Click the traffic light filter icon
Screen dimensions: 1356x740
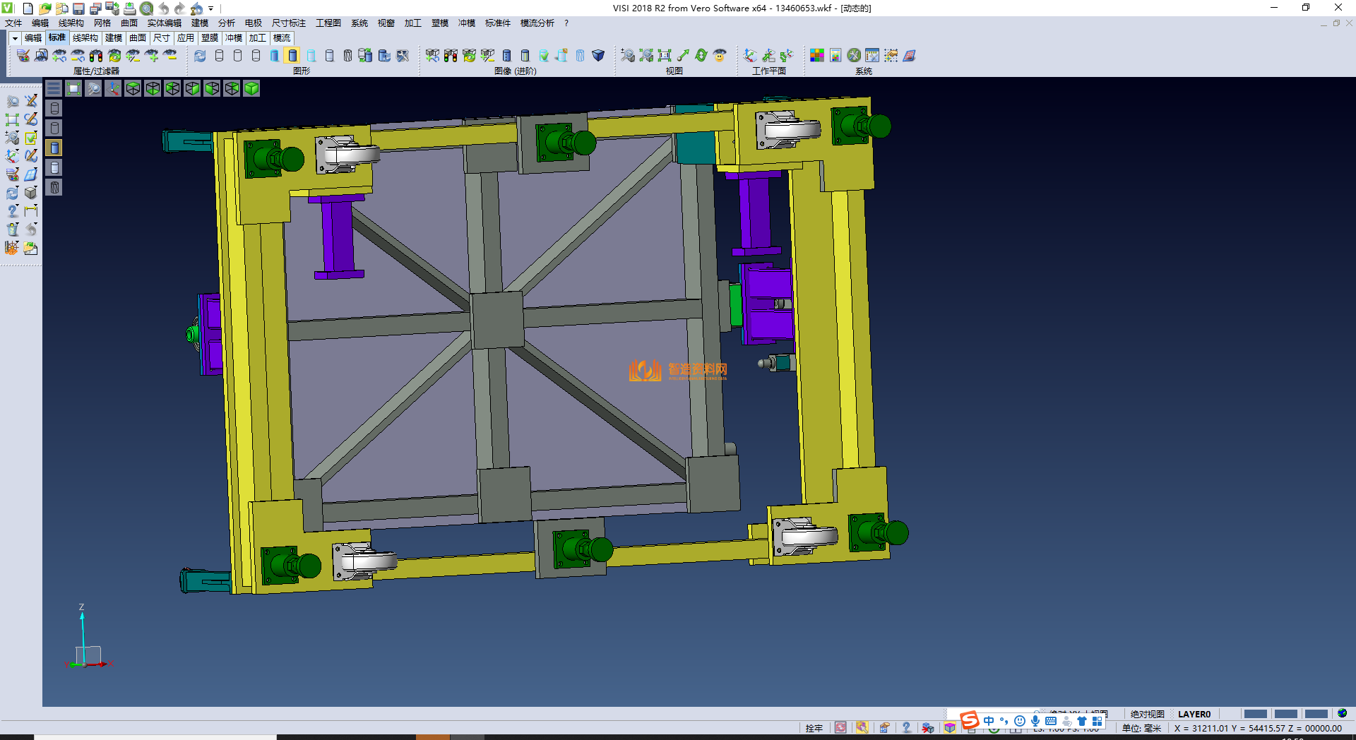tap(96, 55)
